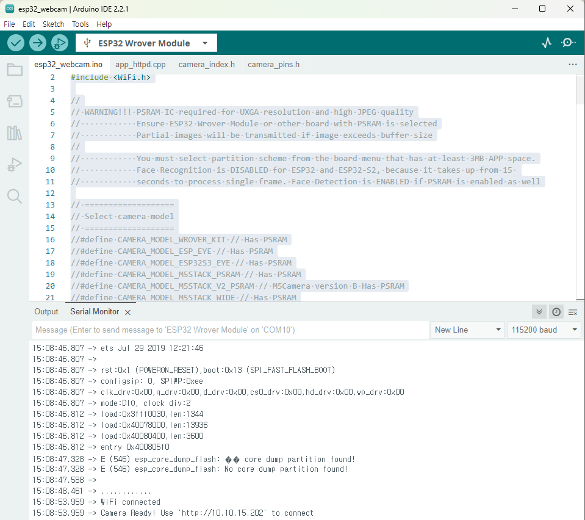Image resolution: width=585 pixels, height=520 pixels.
Task: Click the 'rst:0x1 (POWERON_RESET)' output line
Action: click(184, 370)
